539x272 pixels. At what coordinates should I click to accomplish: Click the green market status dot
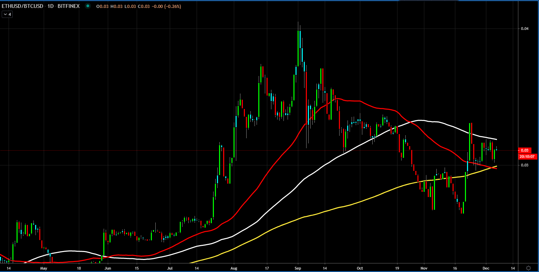point(88,6)
